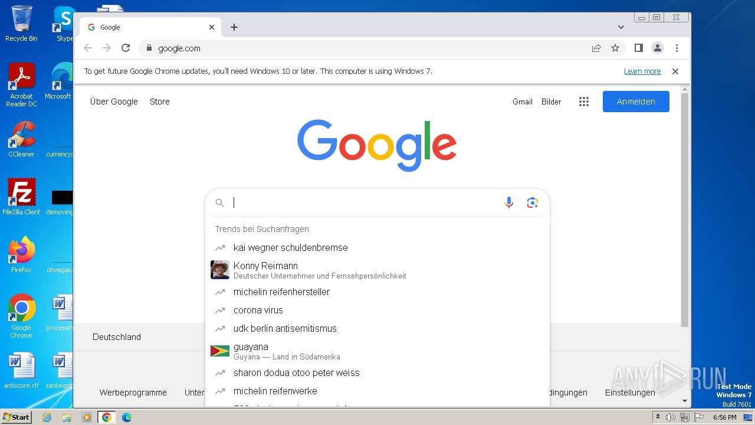The height and width of the screenshot is (425, 755).
Task: Open File Explorer from taskbar
Action: [x=67, y=417]
